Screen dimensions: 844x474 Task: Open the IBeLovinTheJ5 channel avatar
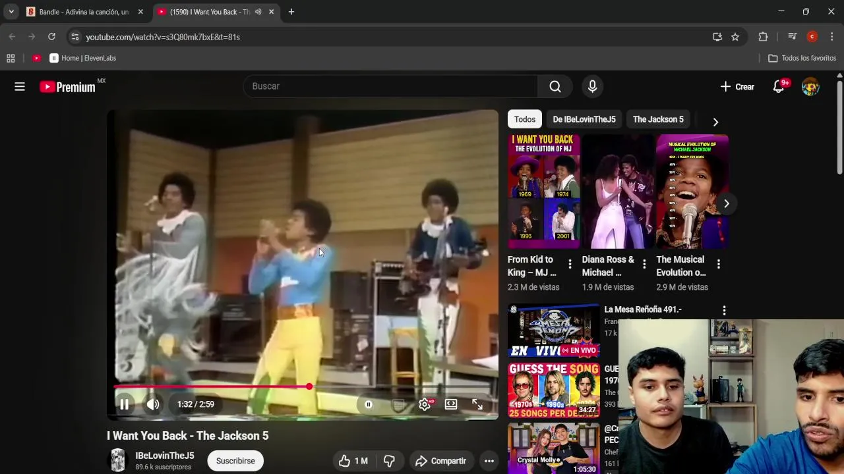[118, 461]
